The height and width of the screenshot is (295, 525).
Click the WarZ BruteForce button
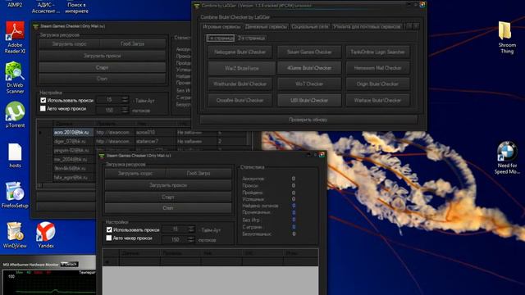(x=241, y=68)
